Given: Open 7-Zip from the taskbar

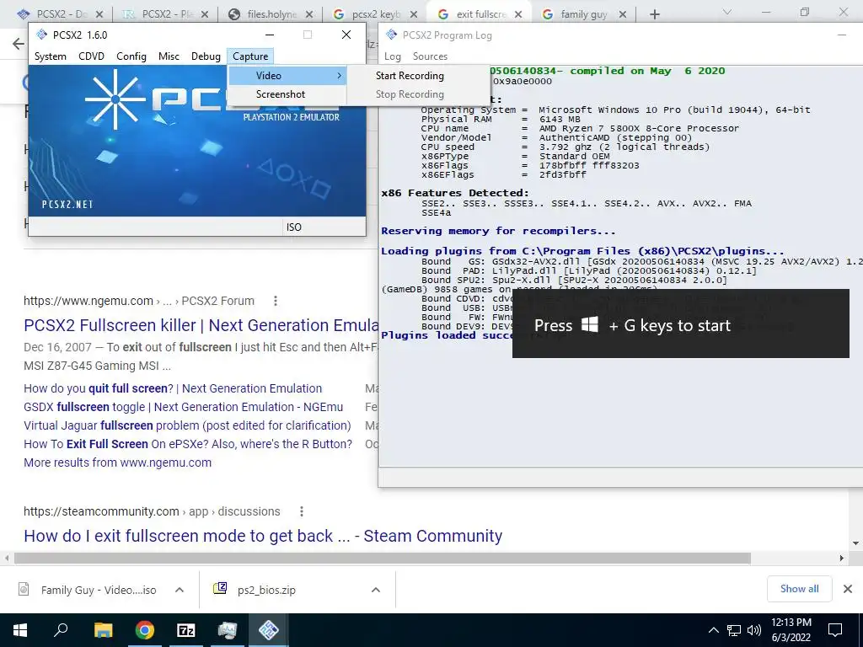Looking at the screenshot, I should coord(186,630).
